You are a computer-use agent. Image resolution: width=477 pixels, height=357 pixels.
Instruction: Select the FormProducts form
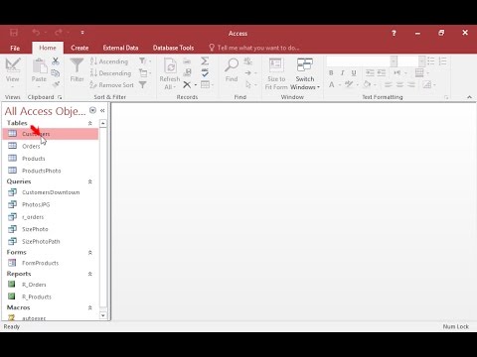tap(51, 263)
